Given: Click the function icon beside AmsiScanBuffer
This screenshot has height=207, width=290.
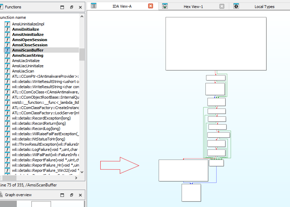Looking at the screenshot, I should 7,50.
